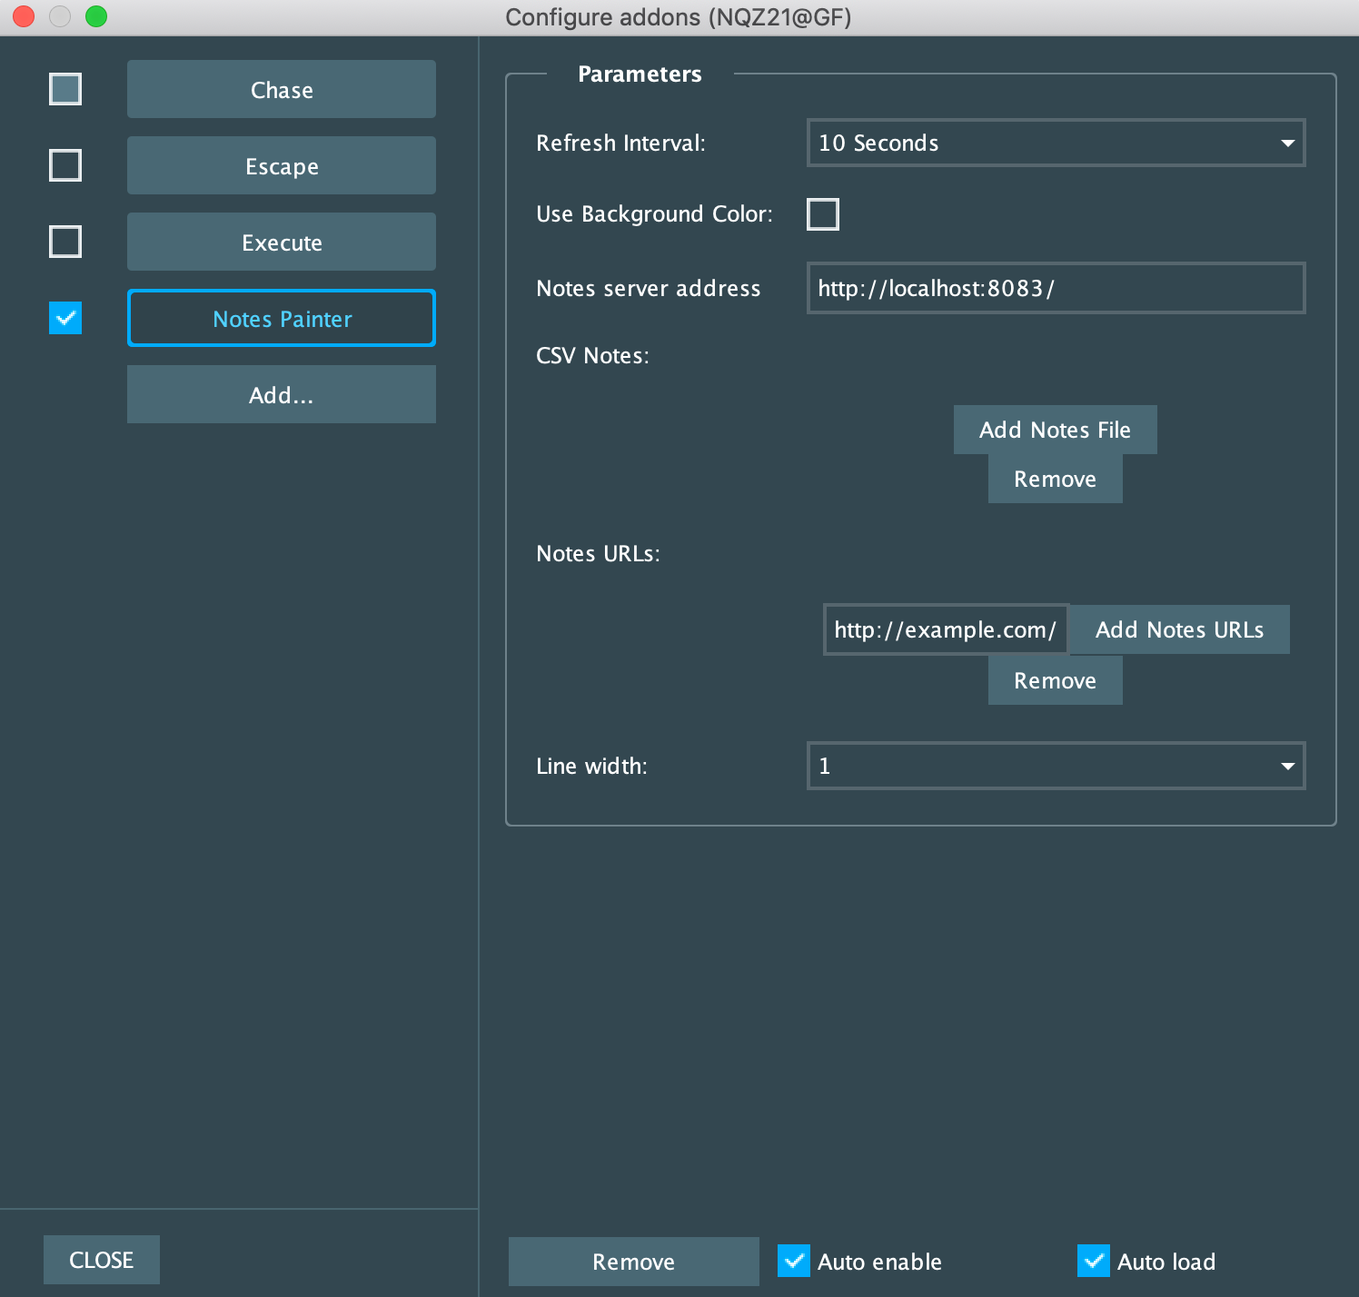Focus the Notes server address field
1359x1297 pixels.
click(1056, 288)
